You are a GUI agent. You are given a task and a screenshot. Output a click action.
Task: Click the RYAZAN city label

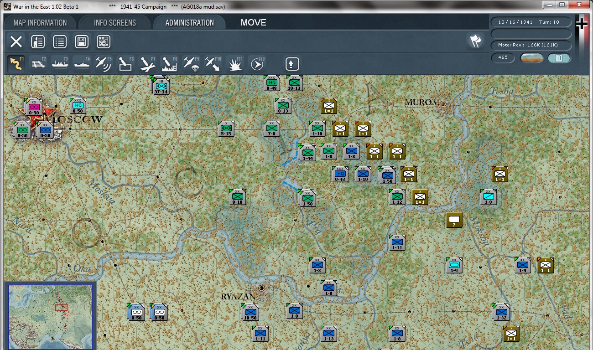coord(238,297)
